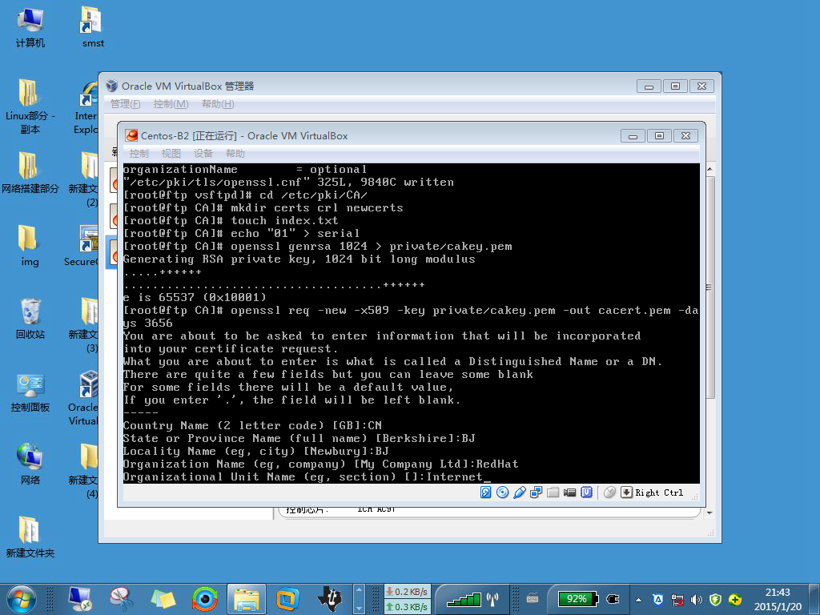
Task: Click the network tray icon with red X
Action: pos(677,600)
